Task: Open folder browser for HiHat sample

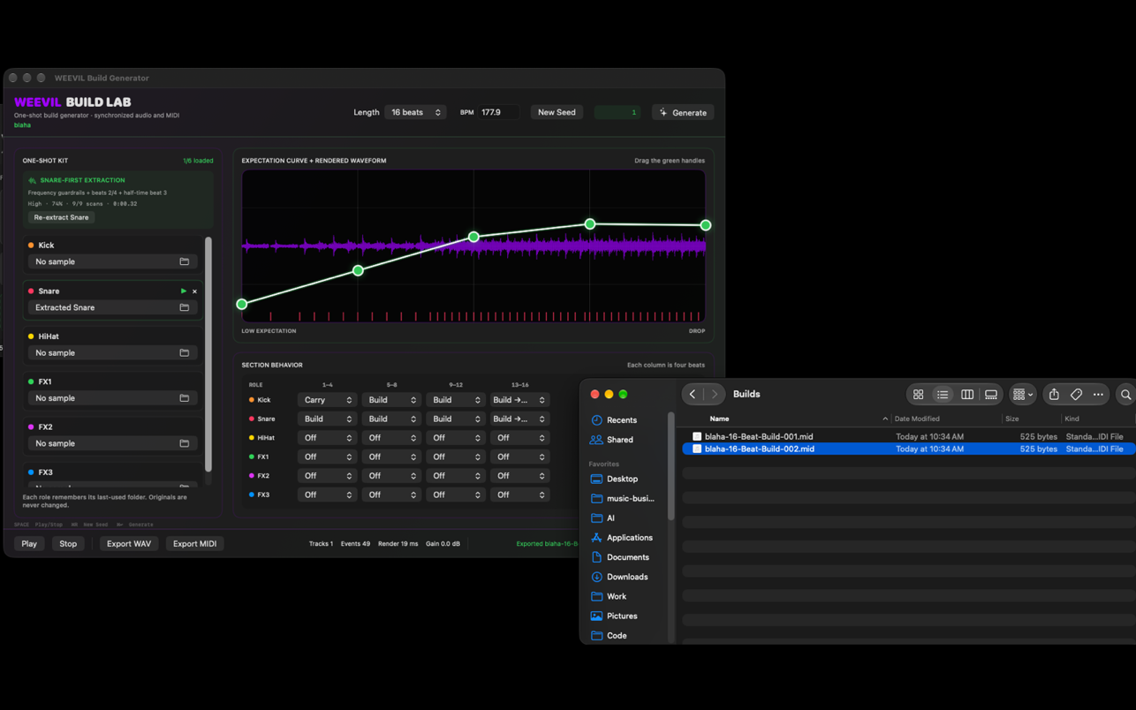Action: coord(184,352)
